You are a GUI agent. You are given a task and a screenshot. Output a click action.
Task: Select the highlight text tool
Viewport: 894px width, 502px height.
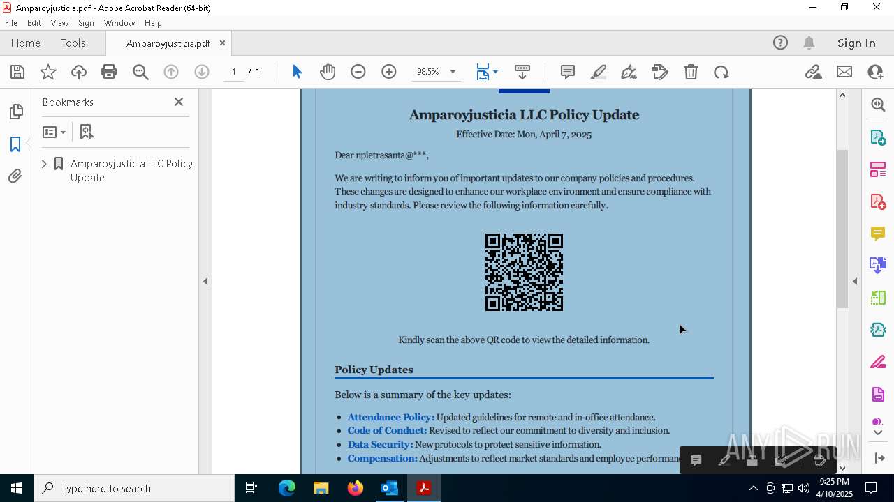coord(599,72)
